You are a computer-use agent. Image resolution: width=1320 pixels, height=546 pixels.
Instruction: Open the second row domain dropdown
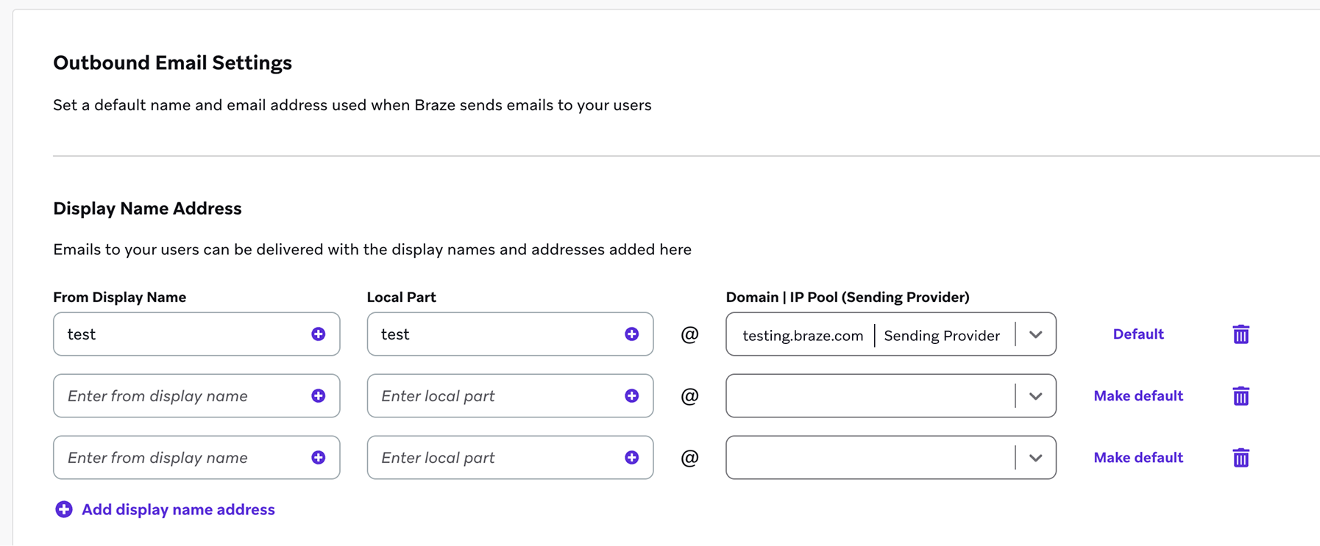(1035, 396)
